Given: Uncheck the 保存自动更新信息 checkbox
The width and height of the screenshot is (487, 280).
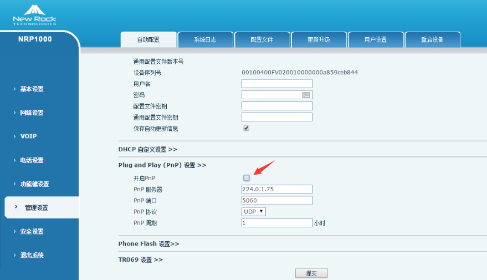Looking at the screenshot, I should click(x=247, y=128).
